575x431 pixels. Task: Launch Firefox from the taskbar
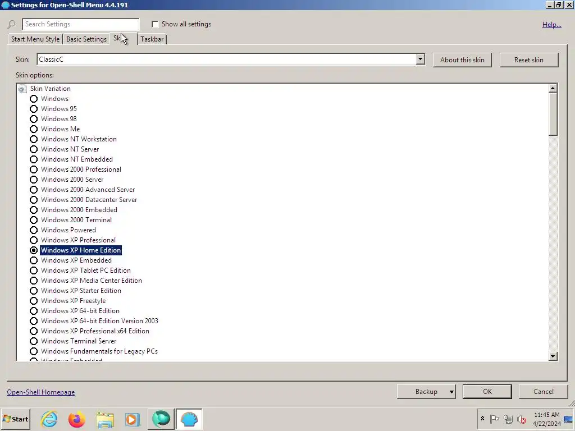(x=76, y=419)
